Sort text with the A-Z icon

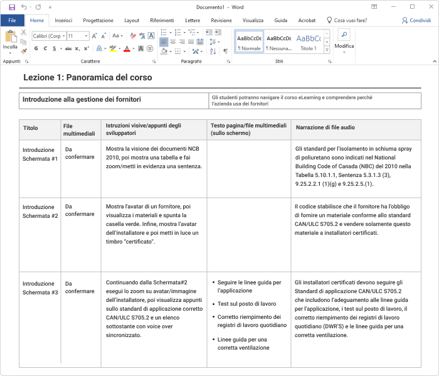click(x=213, y=51)
